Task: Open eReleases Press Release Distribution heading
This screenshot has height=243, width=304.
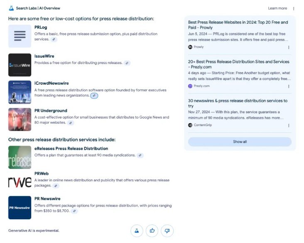Action: (x=71, y=149)
